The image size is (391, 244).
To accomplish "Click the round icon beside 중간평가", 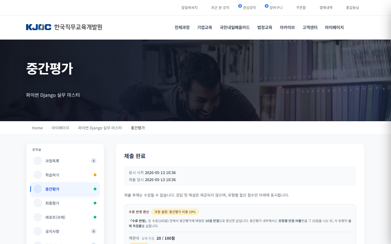I will pyautogui.click(x=38, y=189).
